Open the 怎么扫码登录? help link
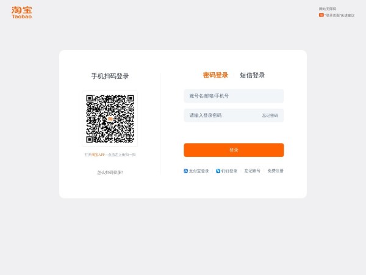Viewport: 366px width, 275px height. tap(110, 172)
